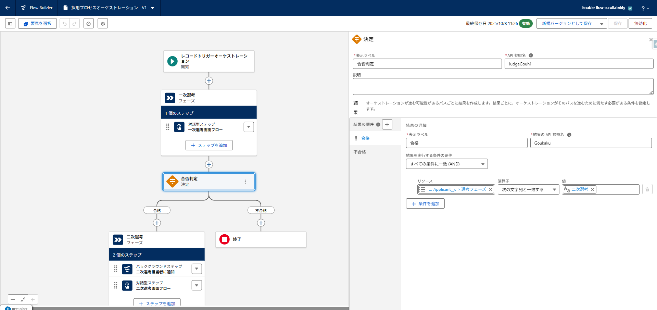Expand the save as new version dropdown arrow

[x=602, y=24]
